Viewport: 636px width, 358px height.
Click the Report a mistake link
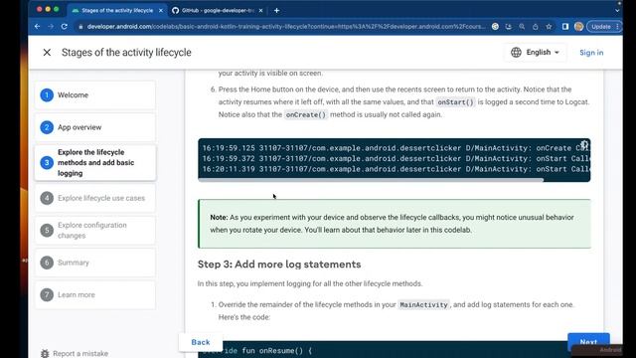80,354
